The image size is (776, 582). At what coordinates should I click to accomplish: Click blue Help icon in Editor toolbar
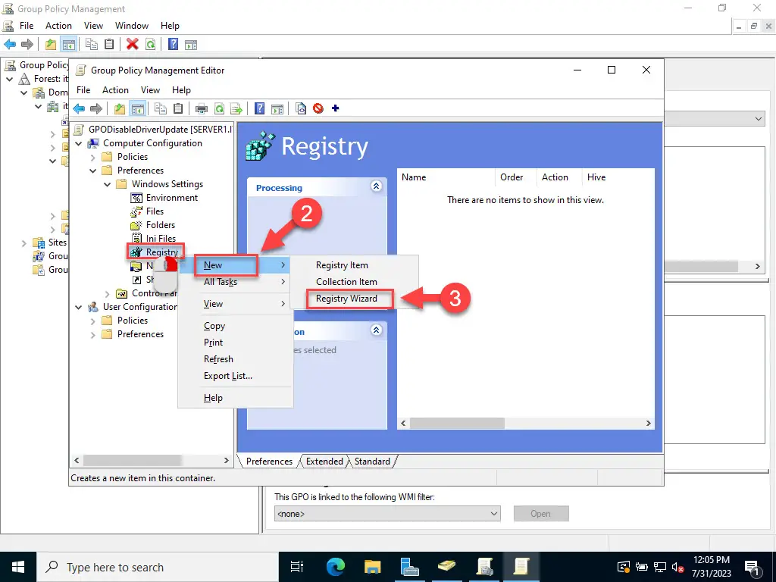coord(259,108)
